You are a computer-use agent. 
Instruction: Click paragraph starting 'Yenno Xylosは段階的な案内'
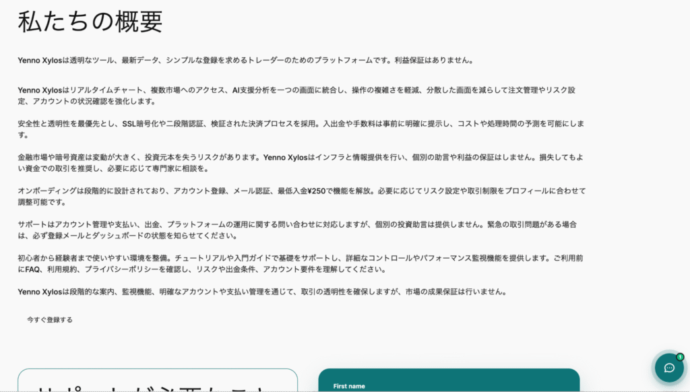coord(263,292)
